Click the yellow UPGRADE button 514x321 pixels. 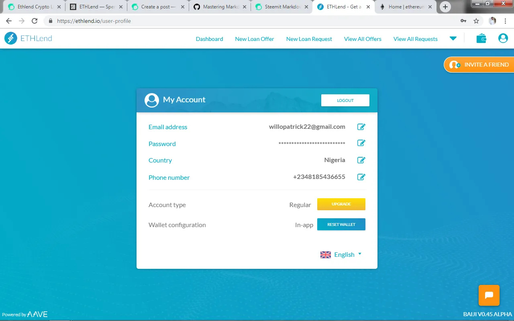click(341, 204)
